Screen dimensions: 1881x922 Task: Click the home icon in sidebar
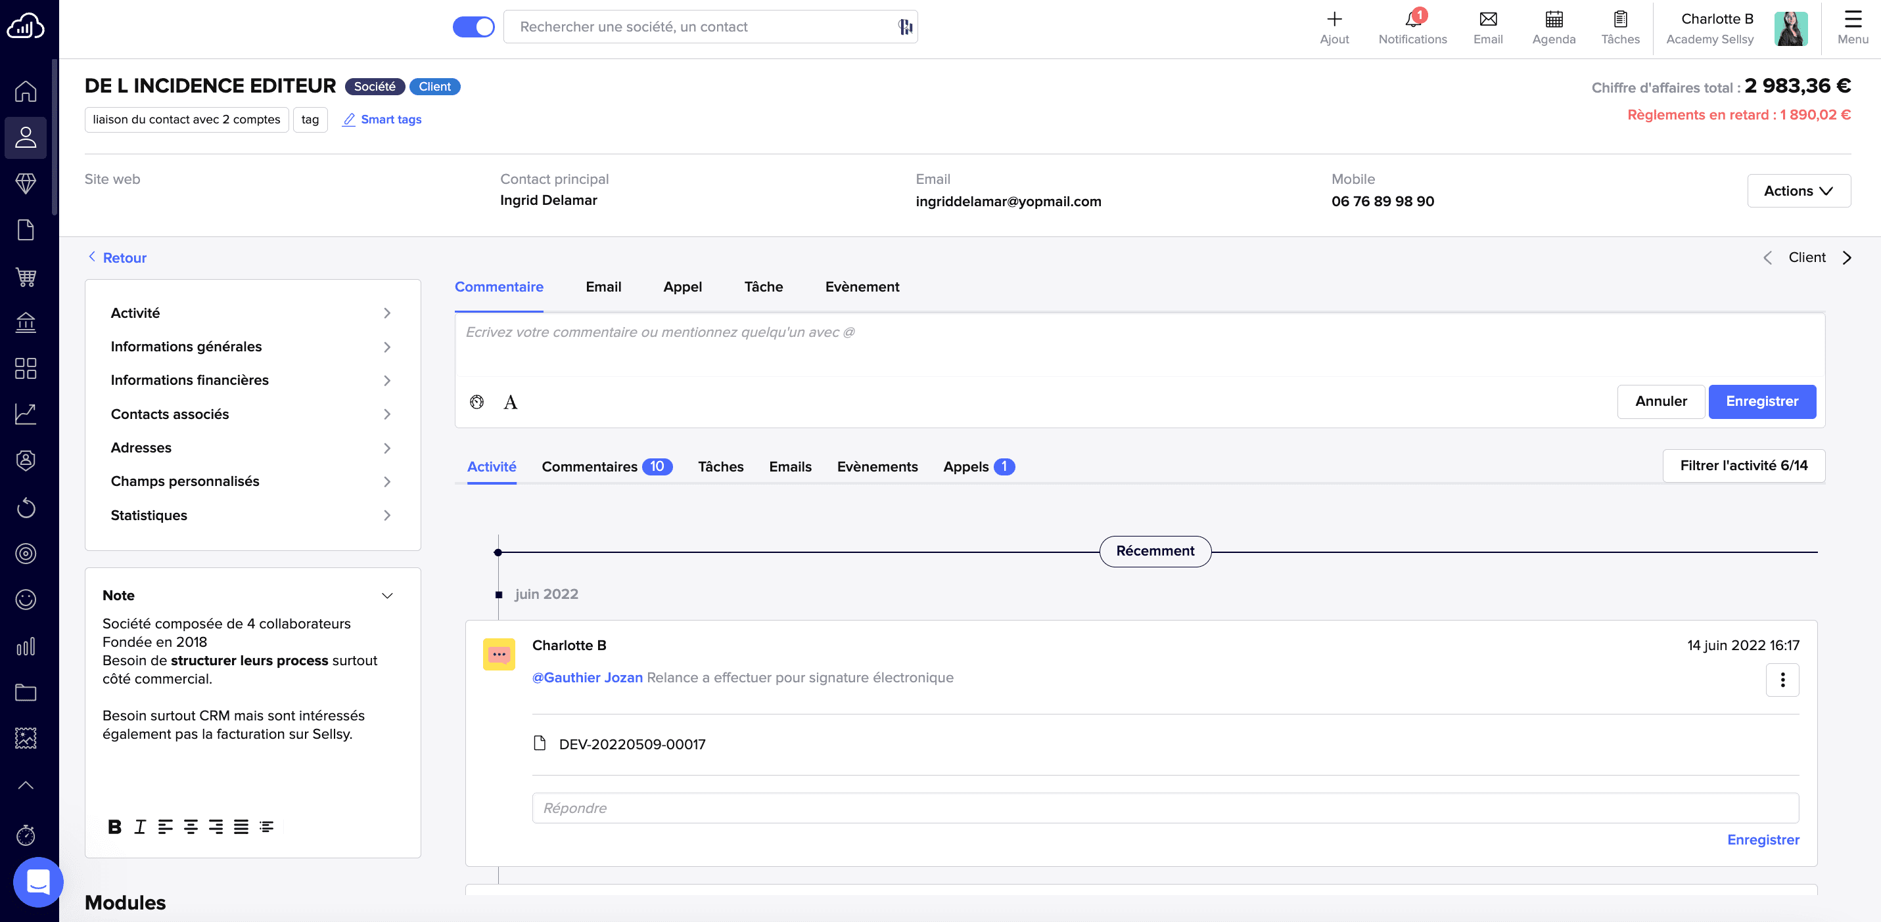click(x=26, y=91)
